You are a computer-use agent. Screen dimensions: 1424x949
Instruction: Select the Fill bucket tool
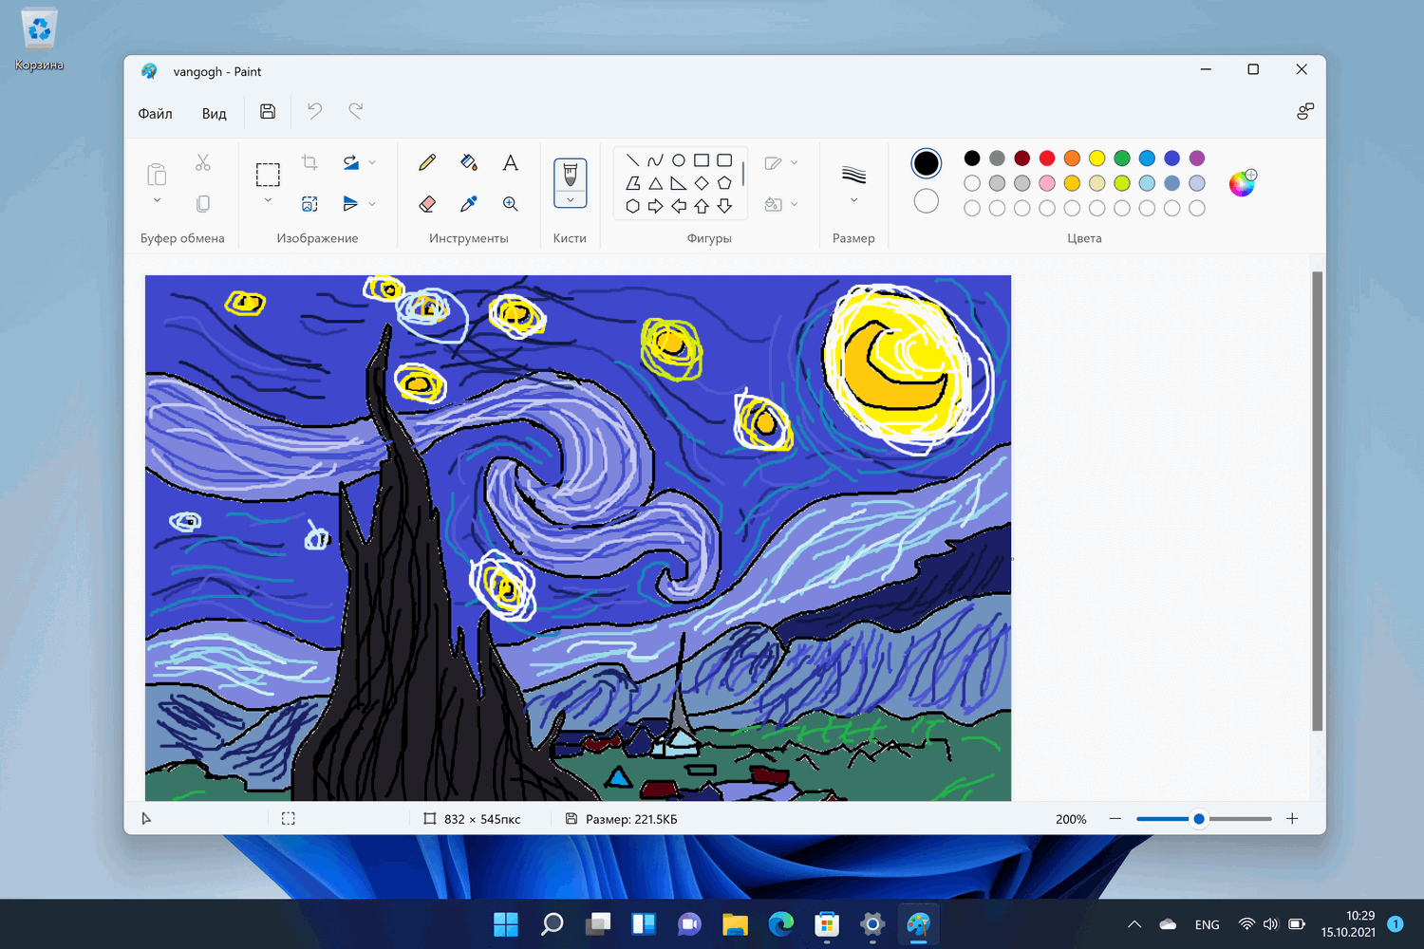(469, 162)
